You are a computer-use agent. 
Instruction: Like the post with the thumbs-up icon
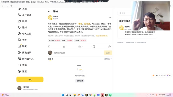64,47
